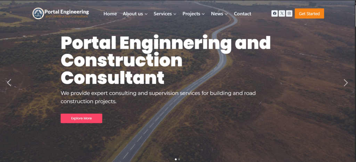This screenshot has height=162, width=356.
Task: Open the Instagram social icon
Action: (289, 14)
